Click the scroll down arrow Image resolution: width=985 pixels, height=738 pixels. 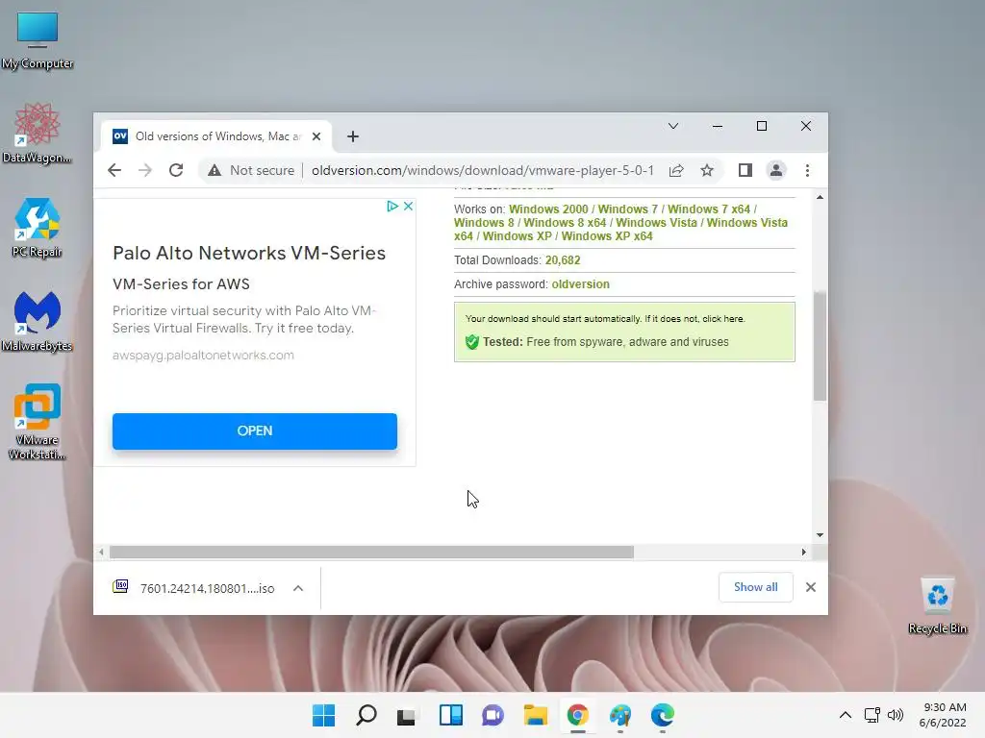(820, 535)
